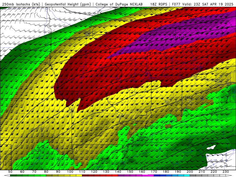Click the 60 value on the color scale
This screenshot has width=236, height=177.
pyautogui.click(x=22, y=172)
